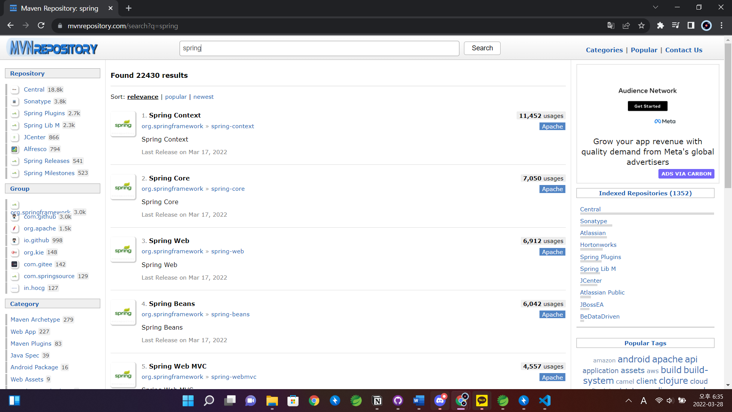This screenshot has width=732, height=412.
Task: Open the Popular menu link
Action: [x=644, y=50]
